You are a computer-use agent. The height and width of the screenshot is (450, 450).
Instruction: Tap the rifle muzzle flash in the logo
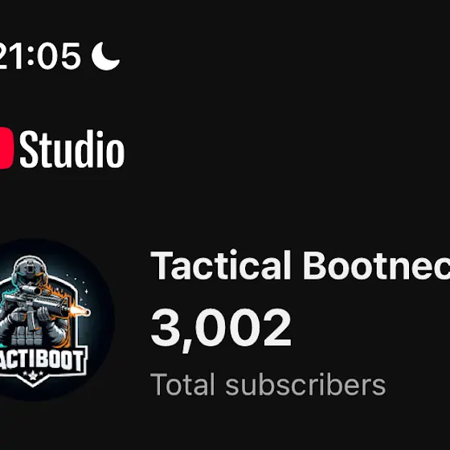tap(80, 311)
